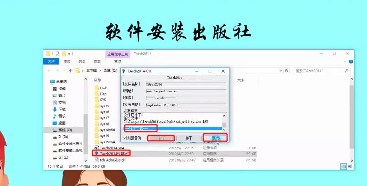Click the address bar folder icon
The height and width of the screenshot is (186, 367).
pyautogui.click(x=78, y=71)
